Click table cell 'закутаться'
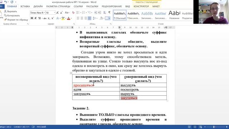This screenshot has height=129, width=229. coord(143,98)
